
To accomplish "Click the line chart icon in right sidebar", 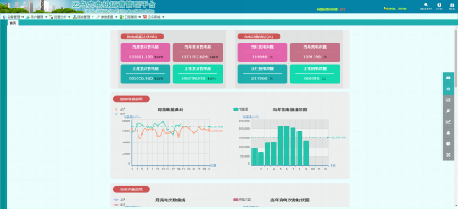I will tap(448, 122).
